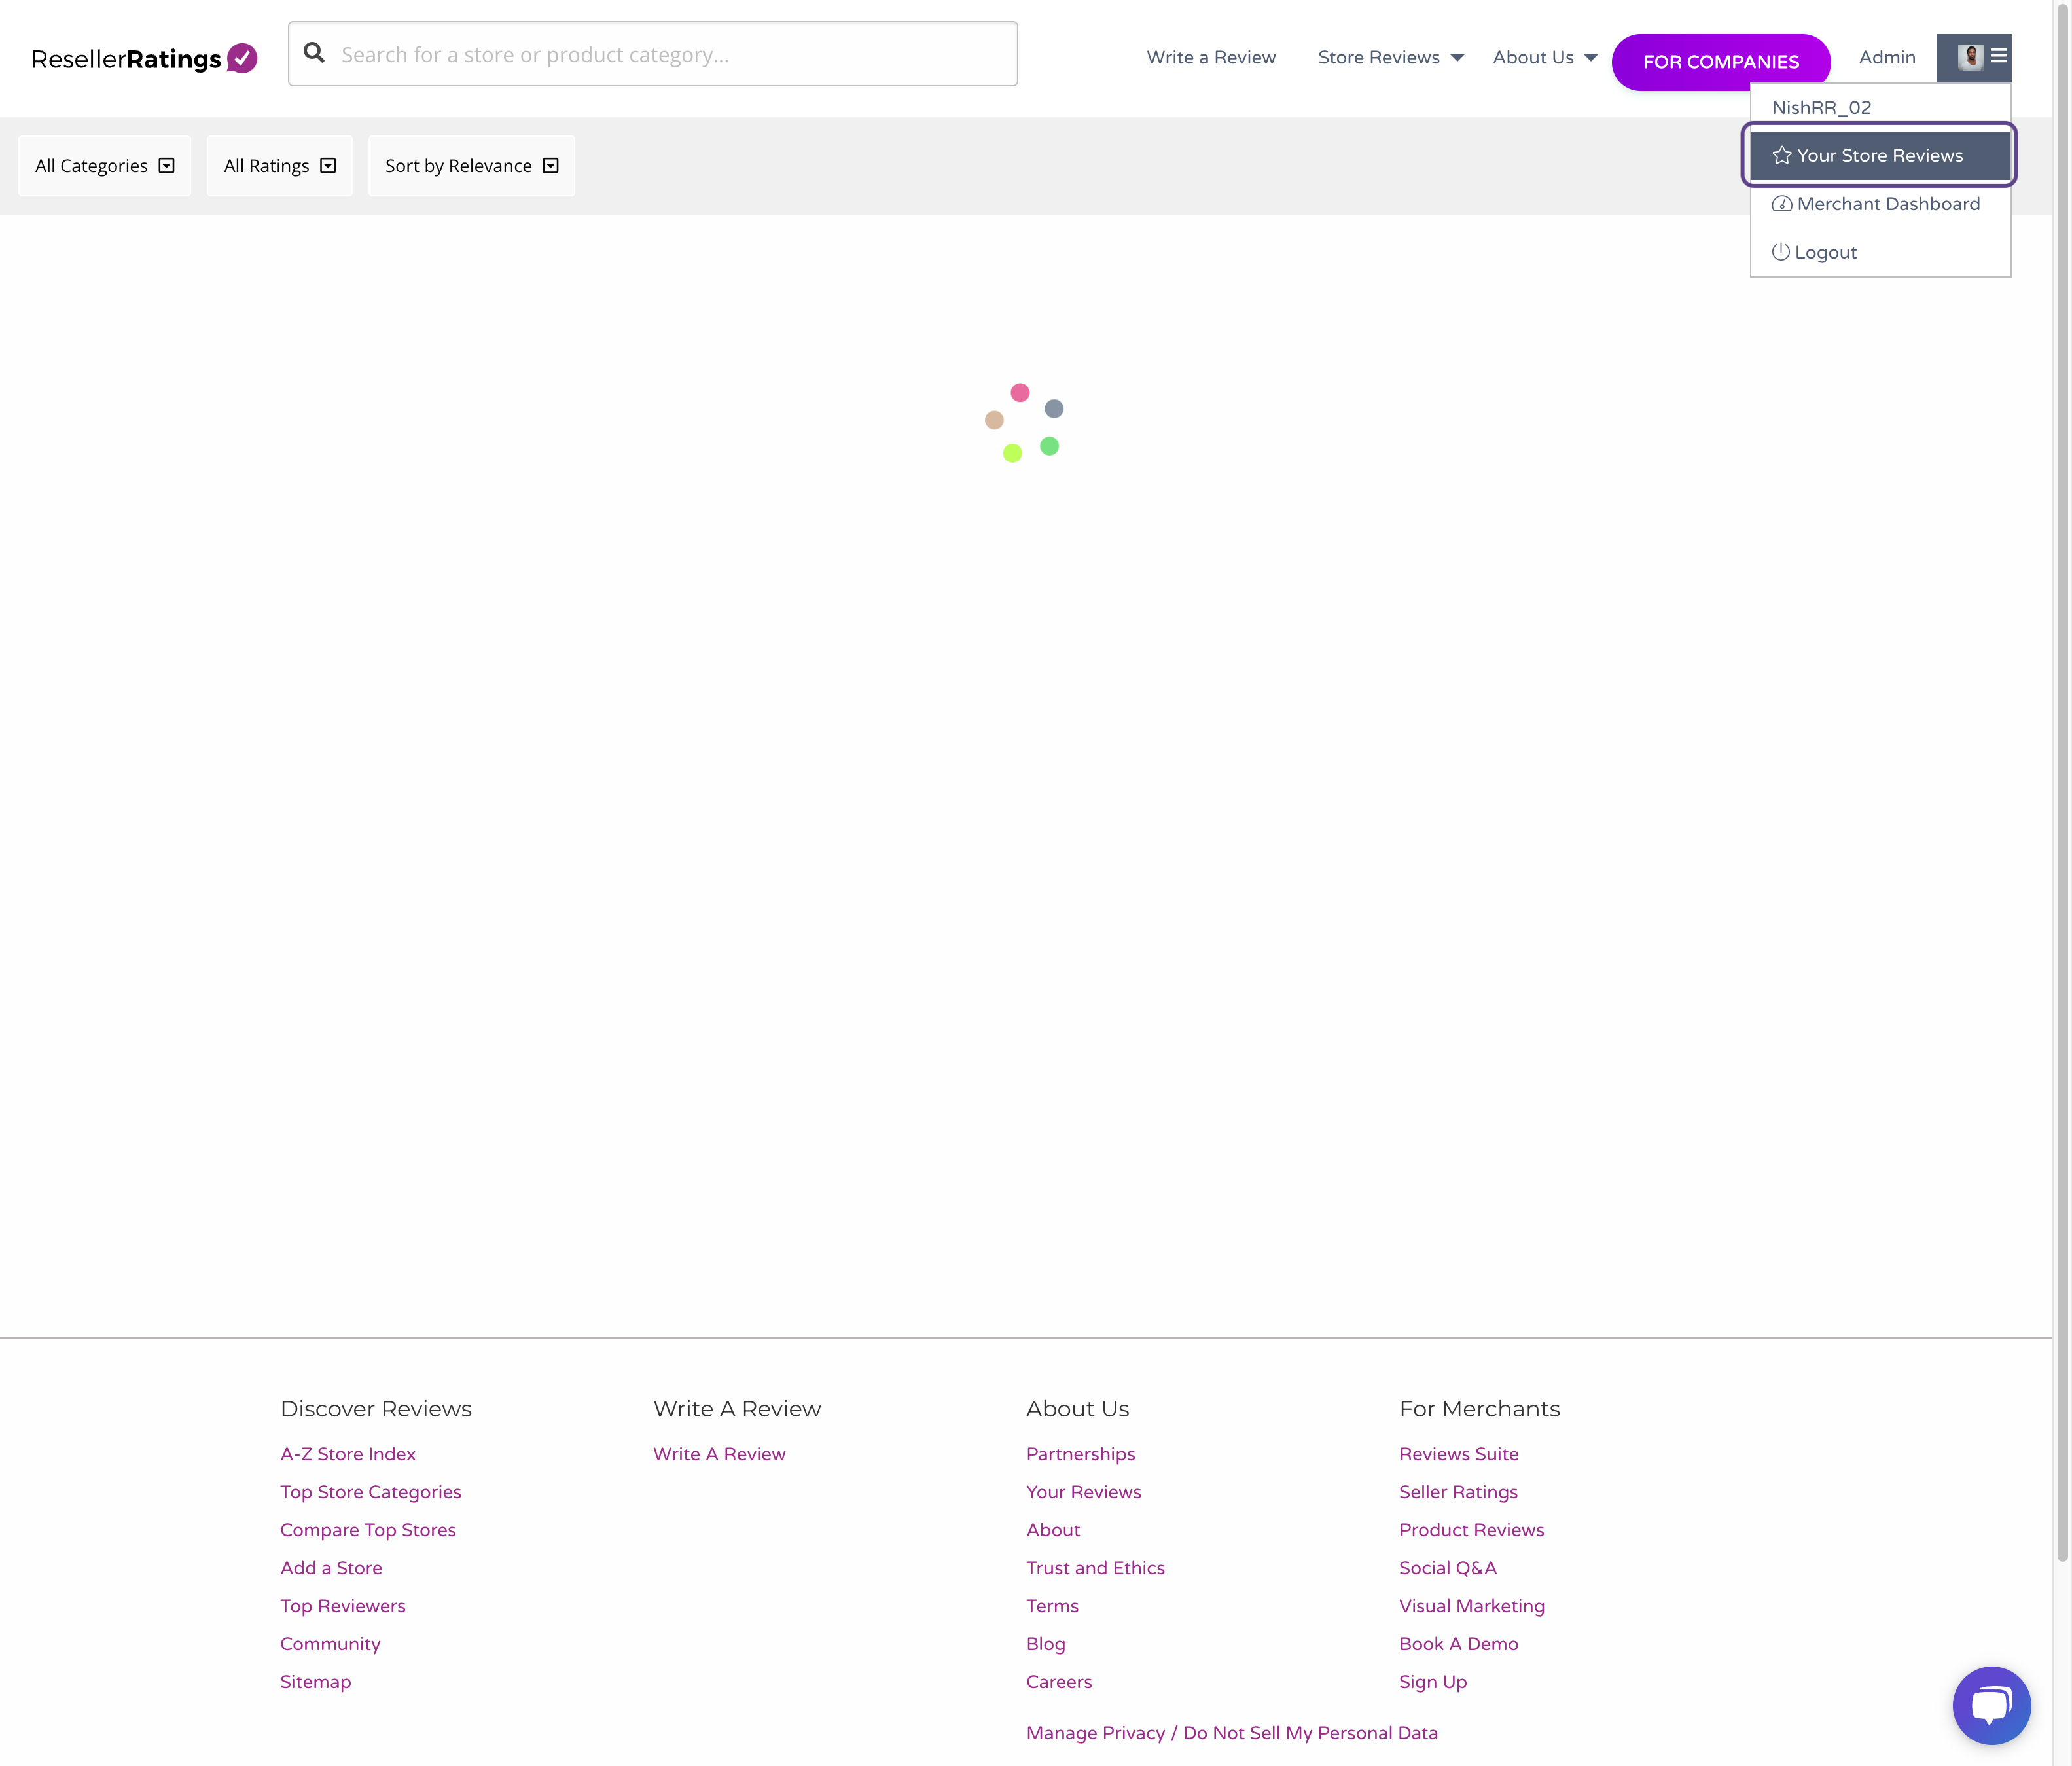Click the Book A Demo link
Image resolution: width=2072 pixels, height=1766 pixels.
(1458, 1643)
